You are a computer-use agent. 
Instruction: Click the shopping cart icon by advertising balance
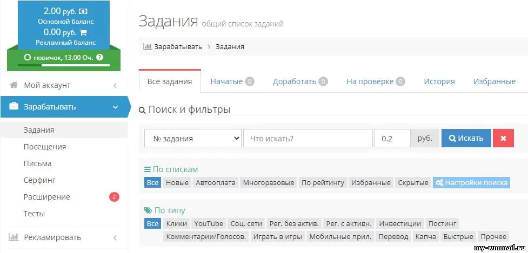pos(83,32)
